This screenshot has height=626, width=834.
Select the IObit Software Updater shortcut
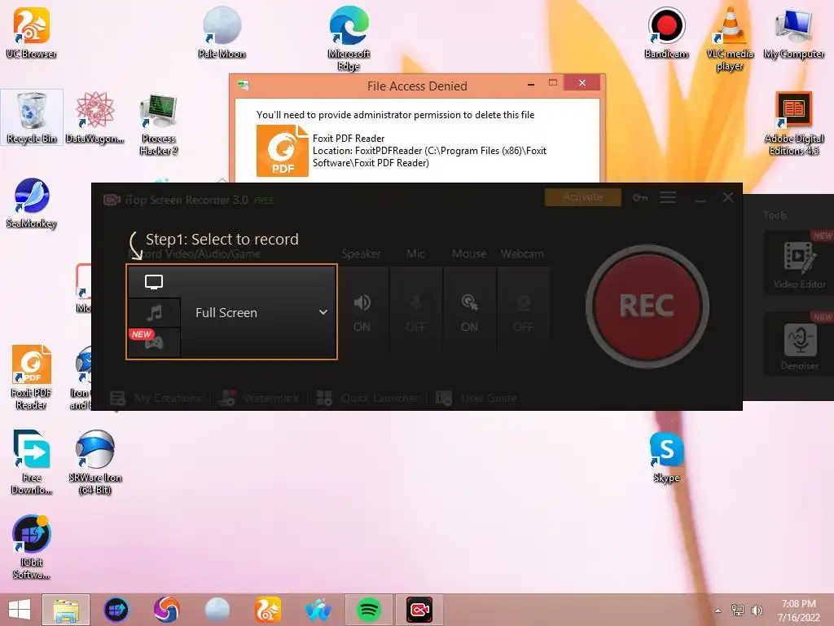point(32,547)
